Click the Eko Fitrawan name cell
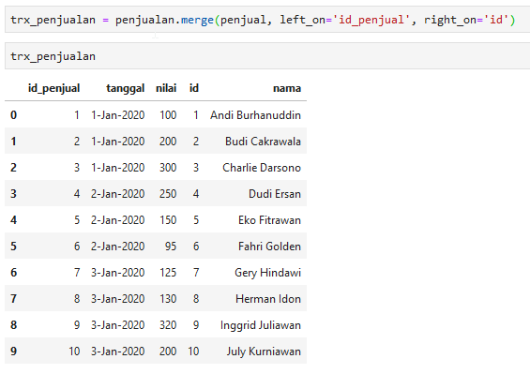This screenshot has width=530, height=374. (269, 220)
